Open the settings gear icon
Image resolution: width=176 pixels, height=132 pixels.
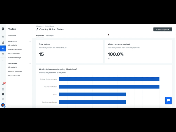coord(3,99)
